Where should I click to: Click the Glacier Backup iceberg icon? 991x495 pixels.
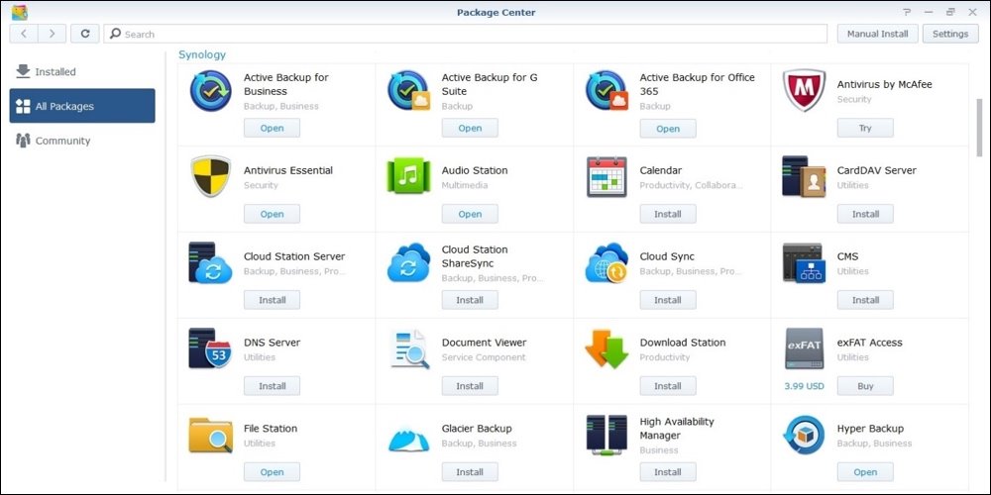point(408,436)
